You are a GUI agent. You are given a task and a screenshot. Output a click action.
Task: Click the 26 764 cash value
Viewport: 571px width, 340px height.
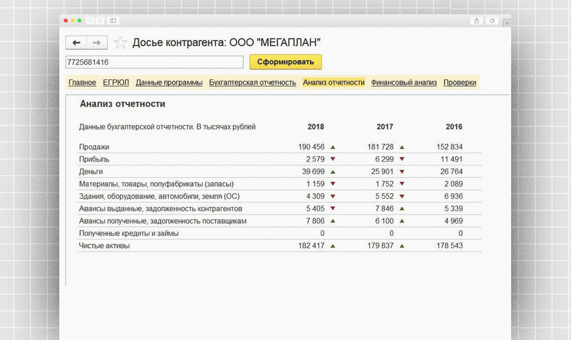452,171
